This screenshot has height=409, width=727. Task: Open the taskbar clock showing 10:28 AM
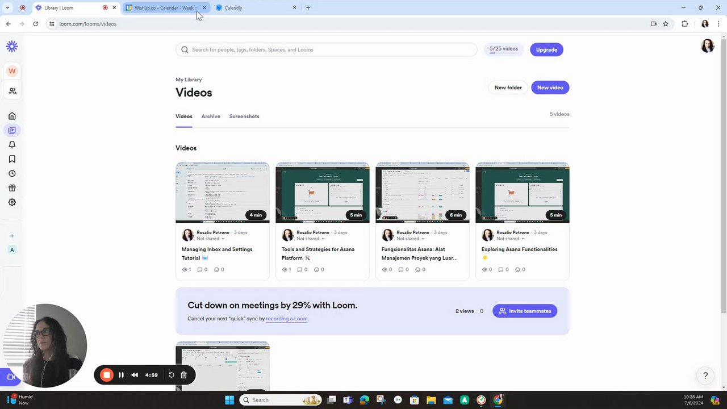693,400
